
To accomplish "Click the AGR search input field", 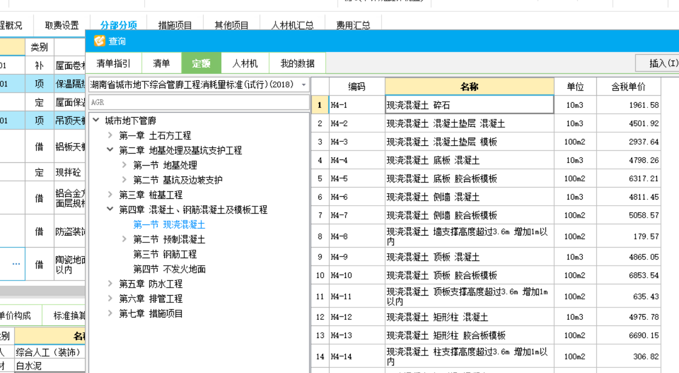I will point(199,102).
